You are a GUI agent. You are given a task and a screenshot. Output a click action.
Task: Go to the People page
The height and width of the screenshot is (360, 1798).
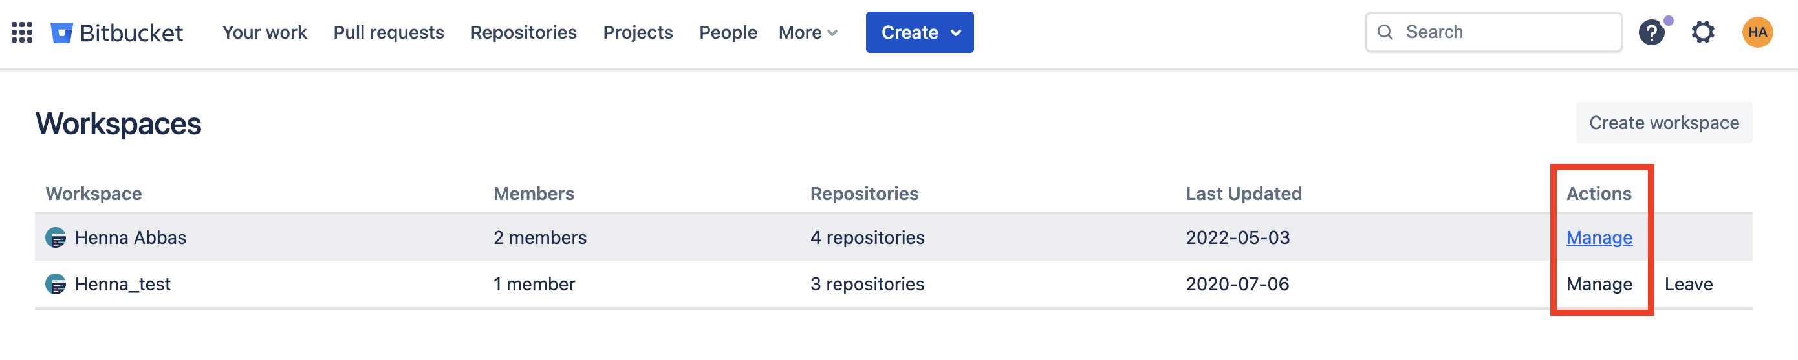(x=728, y=32)
